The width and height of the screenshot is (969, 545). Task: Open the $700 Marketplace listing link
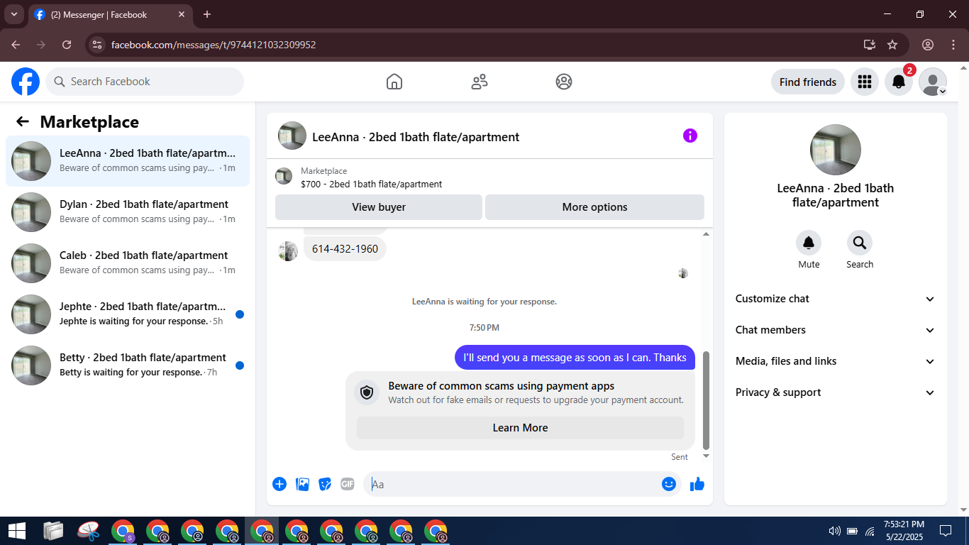pos(371,185)
